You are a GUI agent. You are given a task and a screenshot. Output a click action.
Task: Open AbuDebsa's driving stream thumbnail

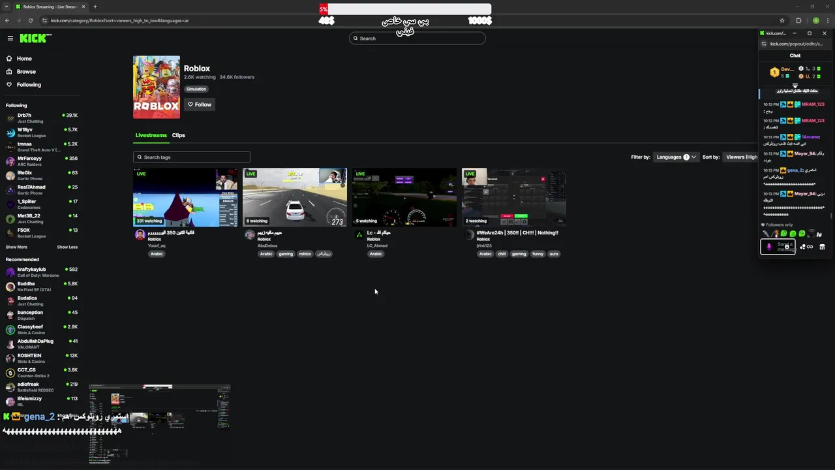(295, 197)
